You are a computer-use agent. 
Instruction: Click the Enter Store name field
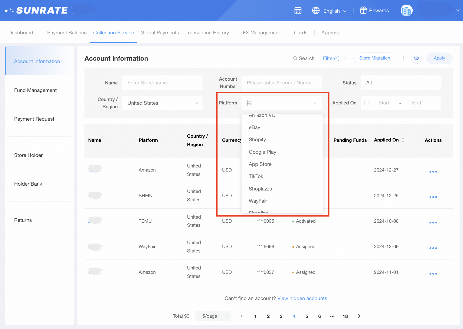[162, 83]
